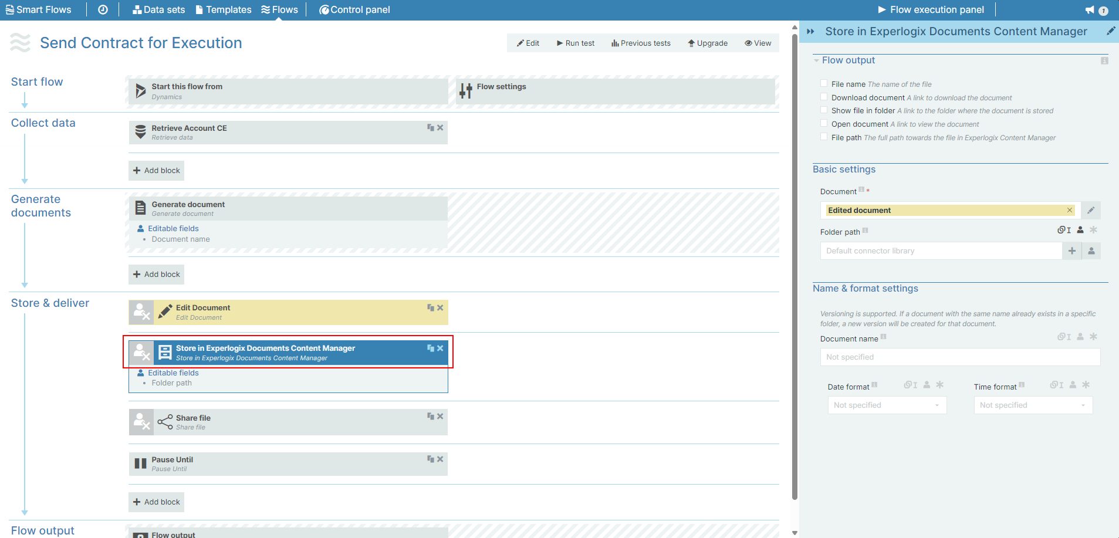1119x538 pixels.
Task: Check the Show file in folder option
Action: (x=824, y=110)
